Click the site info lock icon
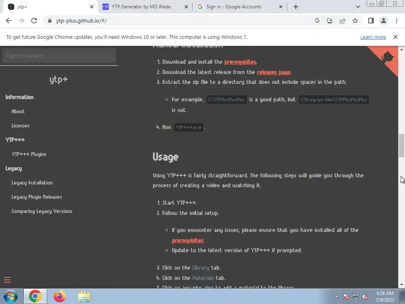 pyautogui.click(x=50, y=21)
